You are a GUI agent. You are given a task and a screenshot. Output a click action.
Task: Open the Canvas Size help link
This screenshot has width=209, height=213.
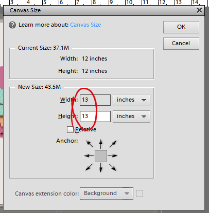click(x=85, y=25)
